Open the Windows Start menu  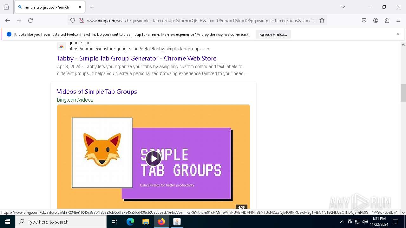coord(8,222)
